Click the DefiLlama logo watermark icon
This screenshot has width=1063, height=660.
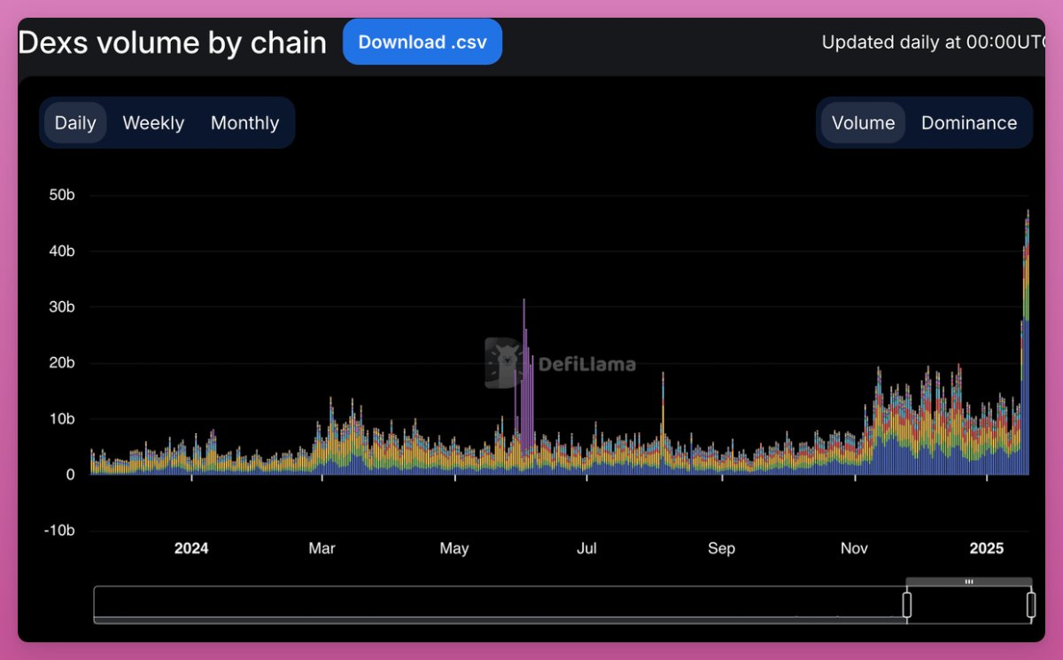tap(503, 362)
